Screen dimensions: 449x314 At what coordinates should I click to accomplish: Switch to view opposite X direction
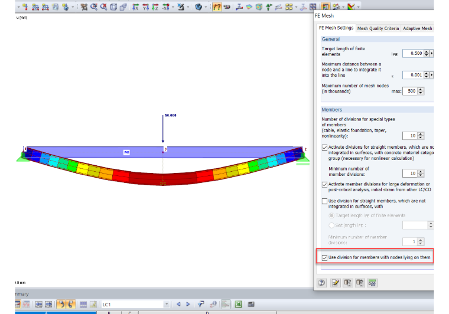[x=166, y=6]
